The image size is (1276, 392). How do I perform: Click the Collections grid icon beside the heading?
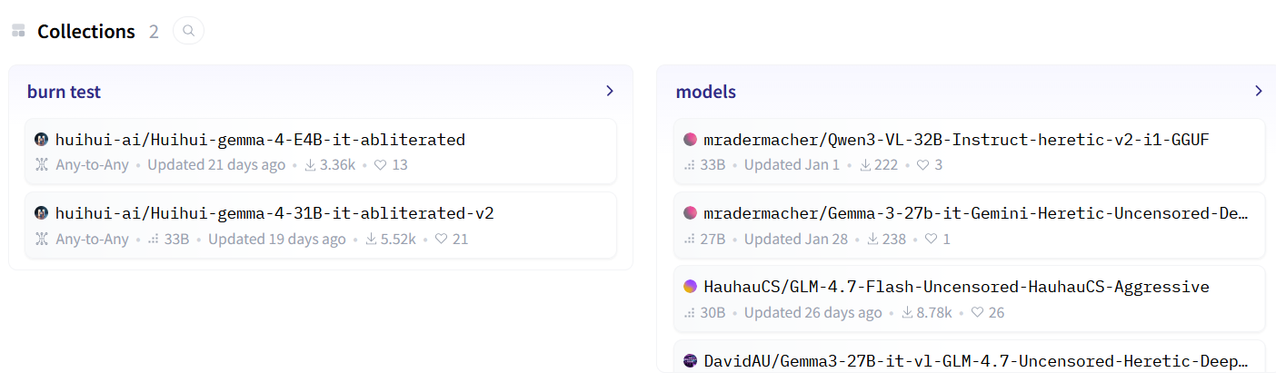click(x=18, y=31)
